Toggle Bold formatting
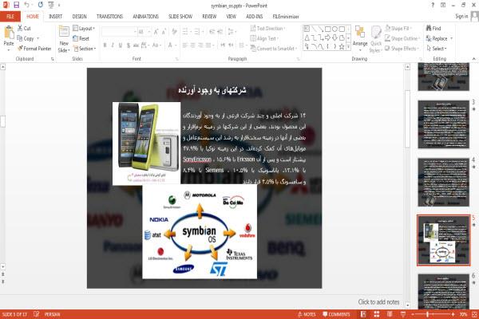The image size is (479, 319). coord(105,45)
